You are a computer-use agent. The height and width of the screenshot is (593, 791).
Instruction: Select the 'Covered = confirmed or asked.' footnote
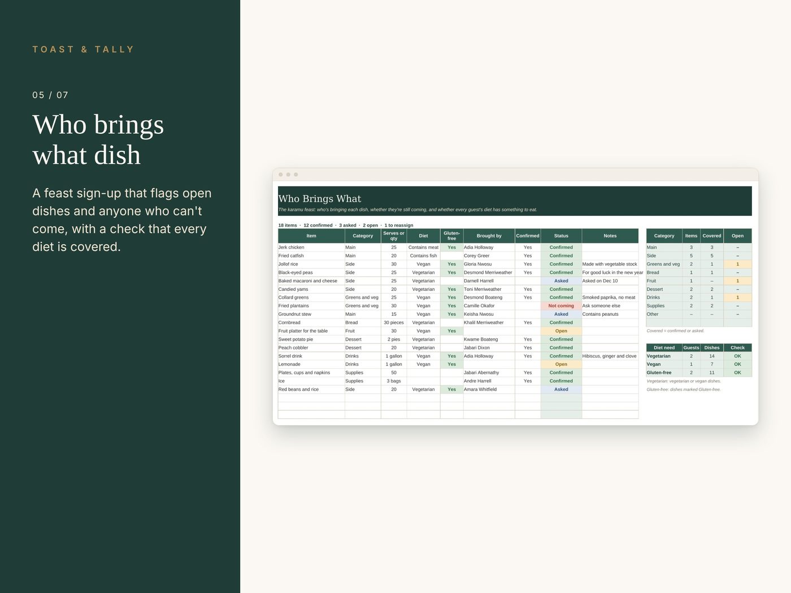click(x=676, y=331)
